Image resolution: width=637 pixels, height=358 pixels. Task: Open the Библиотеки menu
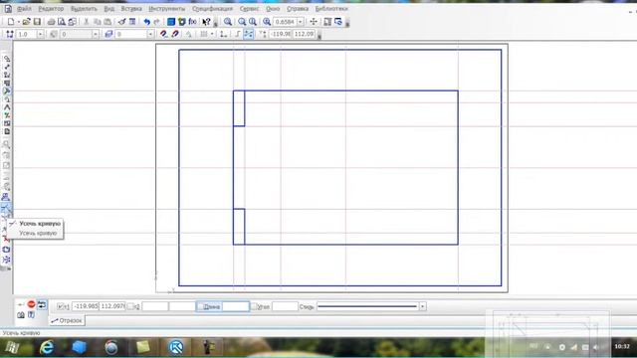click(x=331, y=9)
